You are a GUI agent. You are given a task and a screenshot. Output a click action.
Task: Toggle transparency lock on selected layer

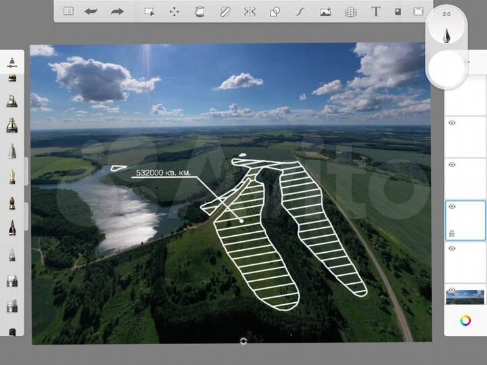[x=452, y=234]
